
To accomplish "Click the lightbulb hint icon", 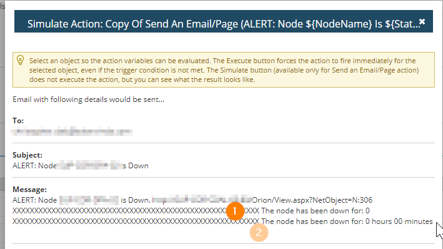I will (x=21, y=60).
